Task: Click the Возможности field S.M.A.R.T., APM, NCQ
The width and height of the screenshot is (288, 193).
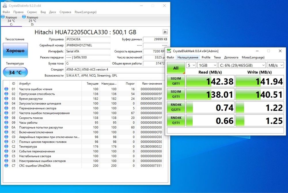Action: (x=115, y=76)
